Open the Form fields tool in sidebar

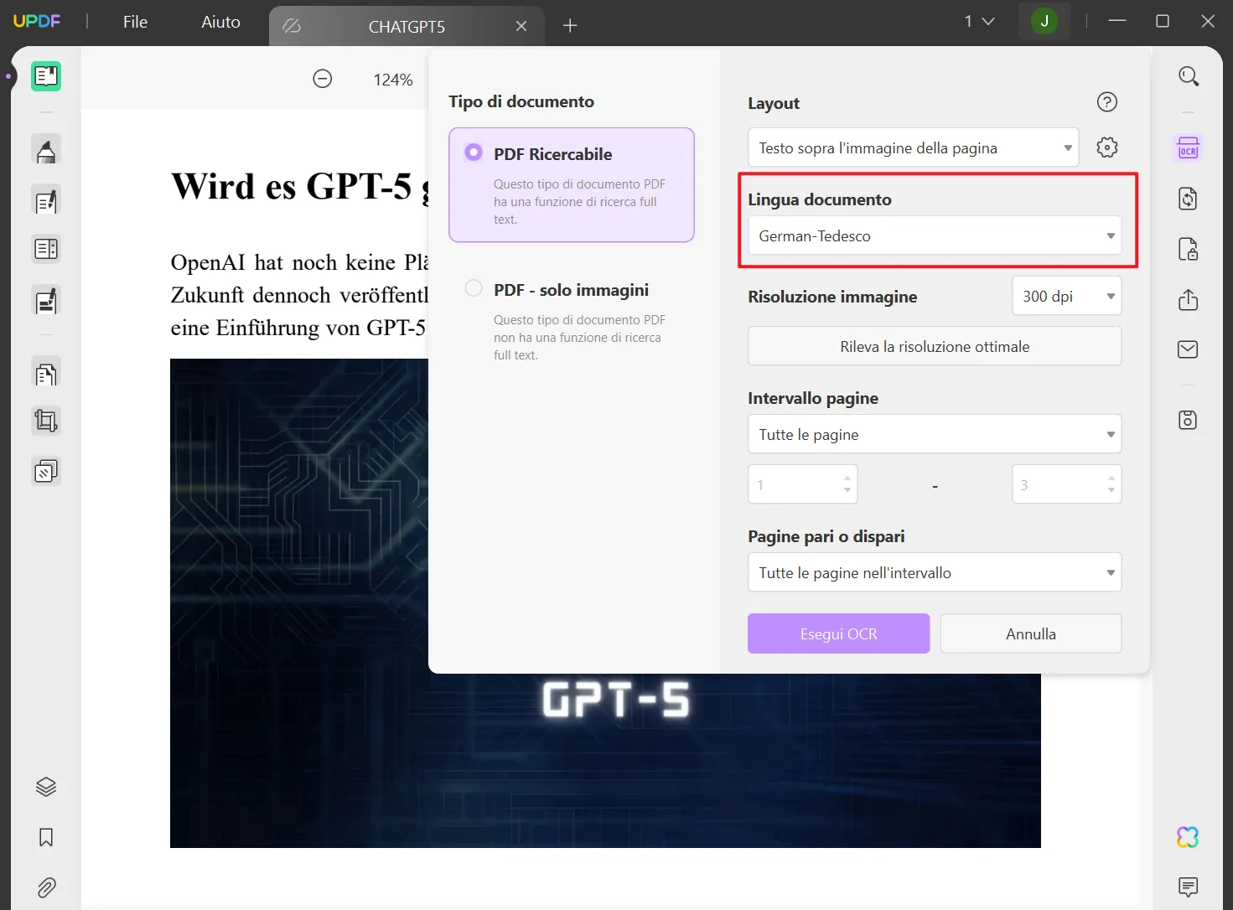point(46,249)
